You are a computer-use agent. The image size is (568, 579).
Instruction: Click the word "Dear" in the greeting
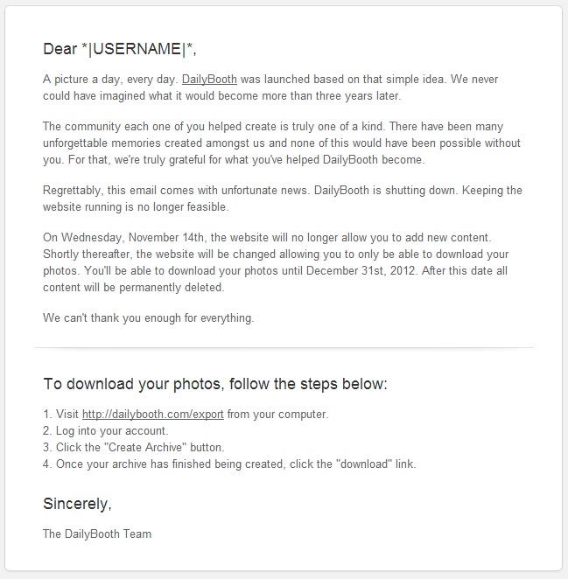[60, 48]
